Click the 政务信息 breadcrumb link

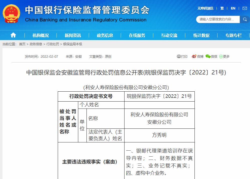click(36, 44)
